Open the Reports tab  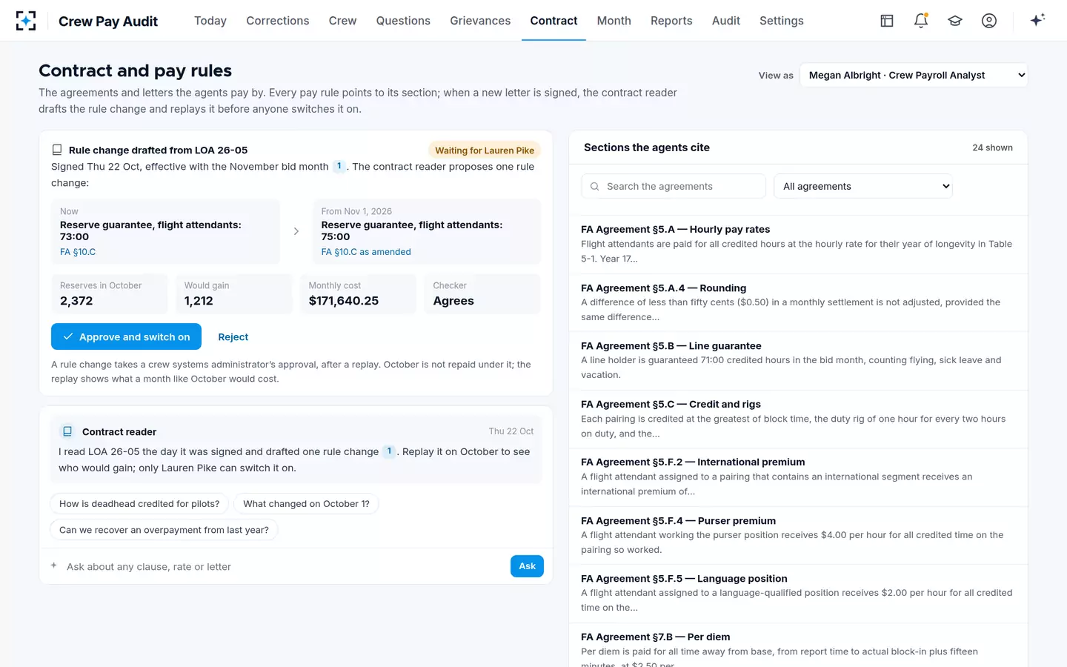point(671,21)
